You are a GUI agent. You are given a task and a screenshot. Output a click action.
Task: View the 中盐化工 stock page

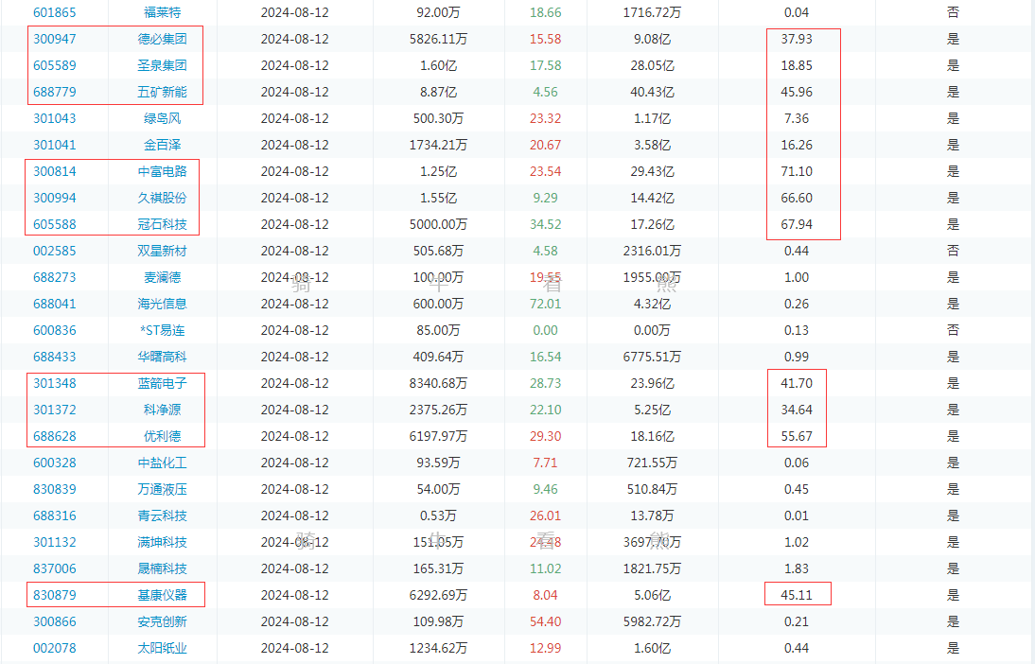[163, 463]
